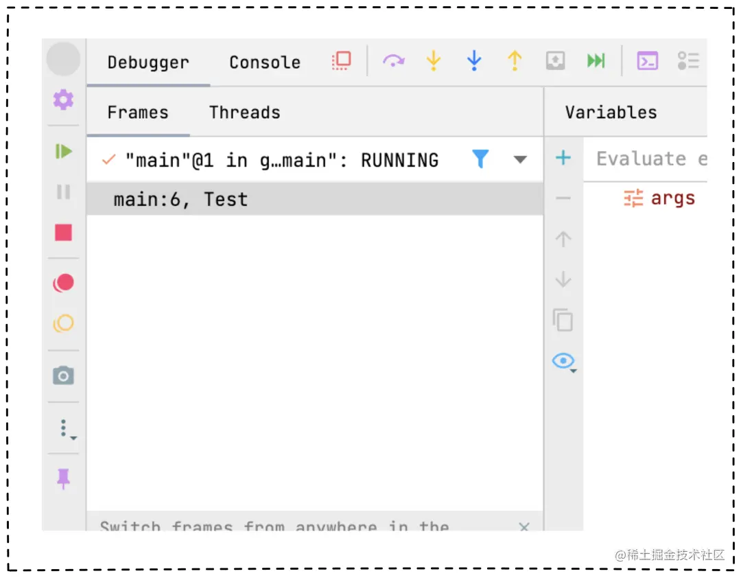Screen dimensions: 741x578
Task: Click Show Execution Point icon
Action: click(342, 60)
